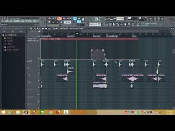The image size is (175, 131).
Task: Mute the FX track green LED
Action: click(39, 73)
